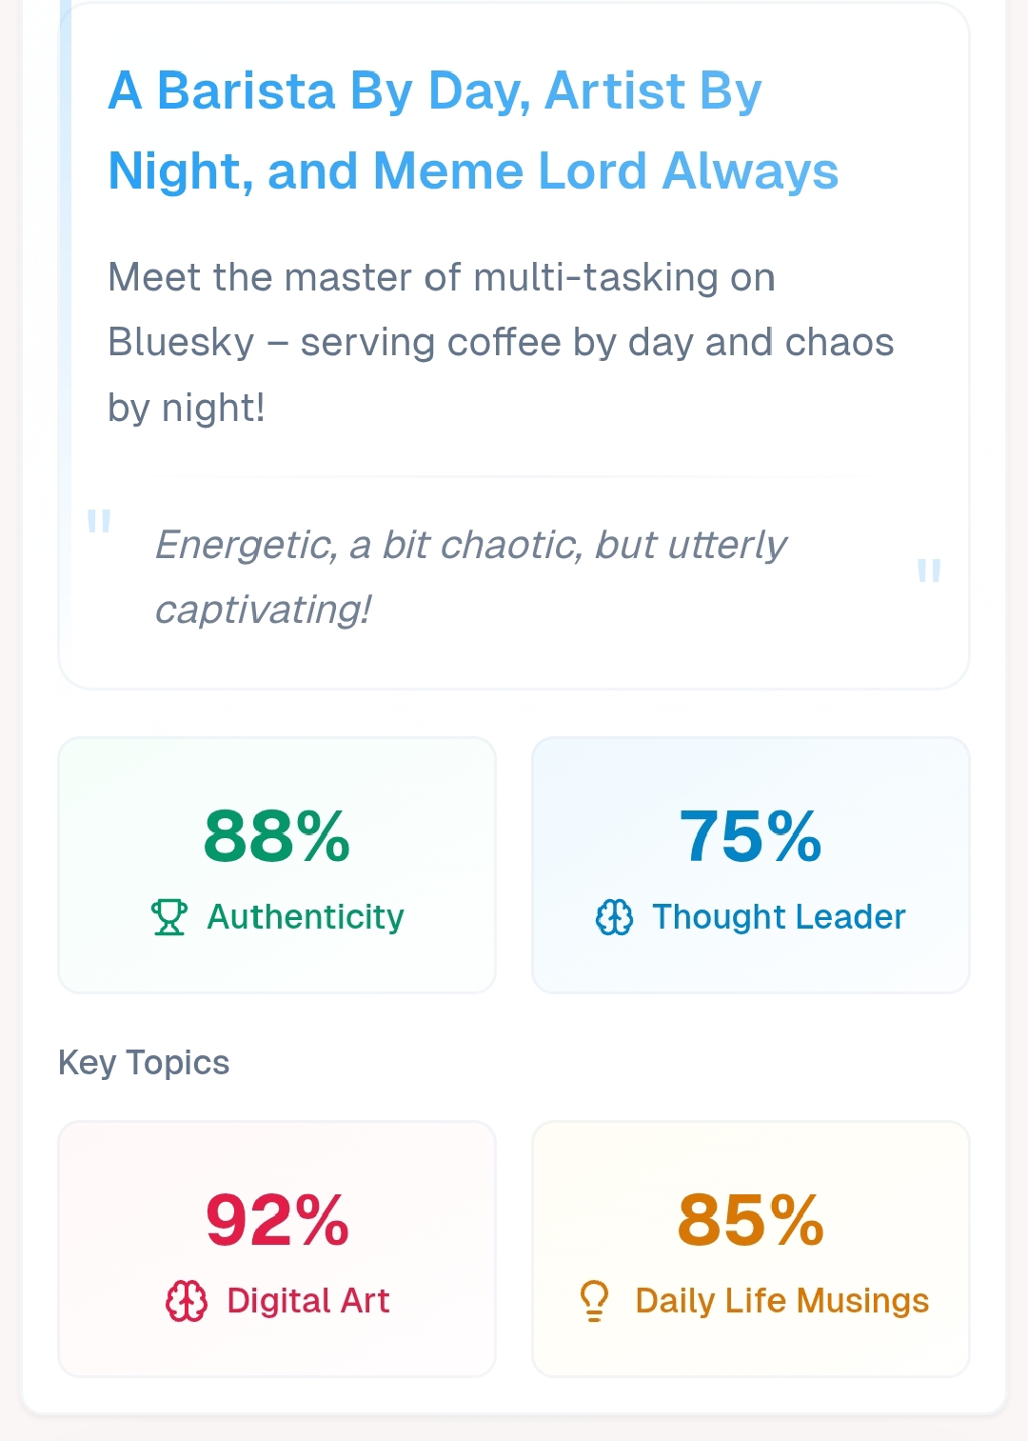Click the 75% score number
The width and height of the screenshot is (1028, 1441).
(751, 836)
